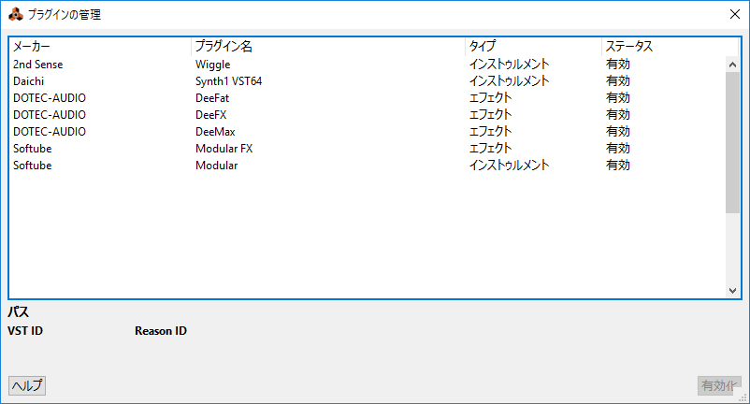This screenshot has width=750, height=404.
Task: Click the resize grip in the window corner
Action: tap(743, 397)
